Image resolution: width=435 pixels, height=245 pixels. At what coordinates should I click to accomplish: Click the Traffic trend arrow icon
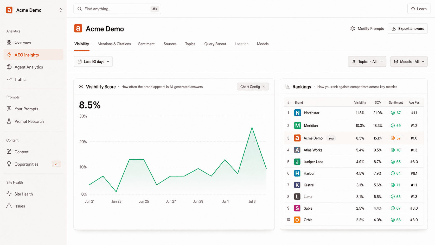(x=9, y=79)
